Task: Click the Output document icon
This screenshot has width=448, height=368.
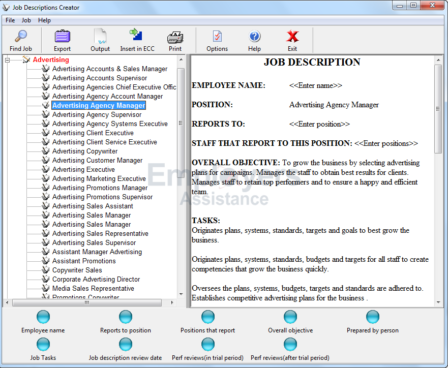Action: [x=100, y=37]
